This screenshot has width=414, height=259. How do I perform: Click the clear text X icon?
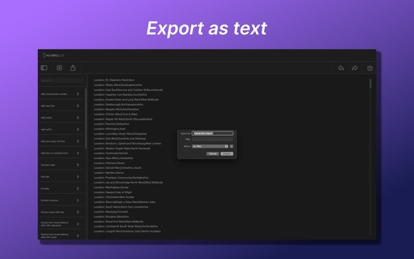pyautogui.click(x=59, y=68)
